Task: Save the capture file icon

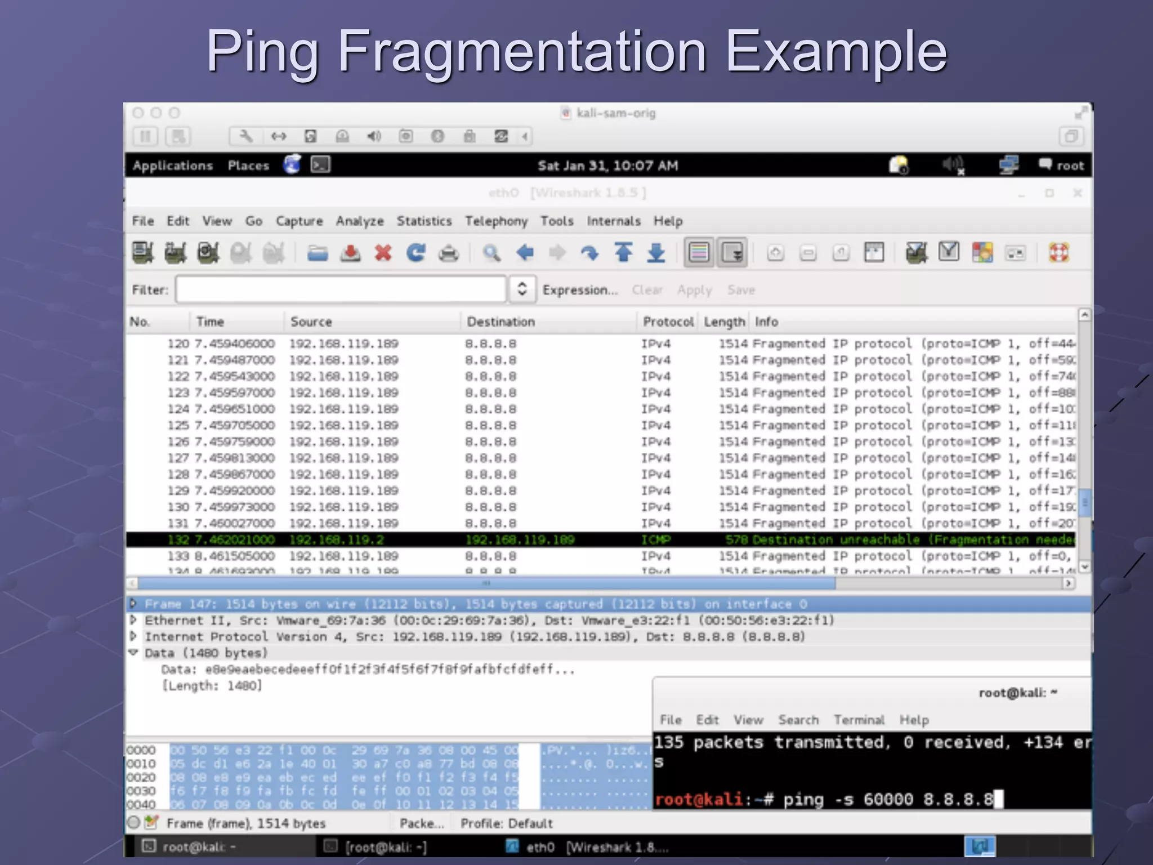Action: pyautogui.click(x=350, y=253)
